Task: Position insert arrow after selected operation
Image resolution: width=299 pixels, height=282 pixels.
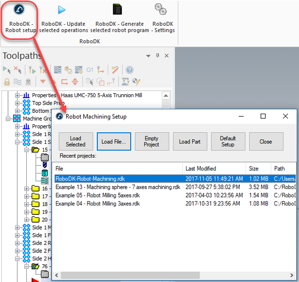Action: point(64,82)
